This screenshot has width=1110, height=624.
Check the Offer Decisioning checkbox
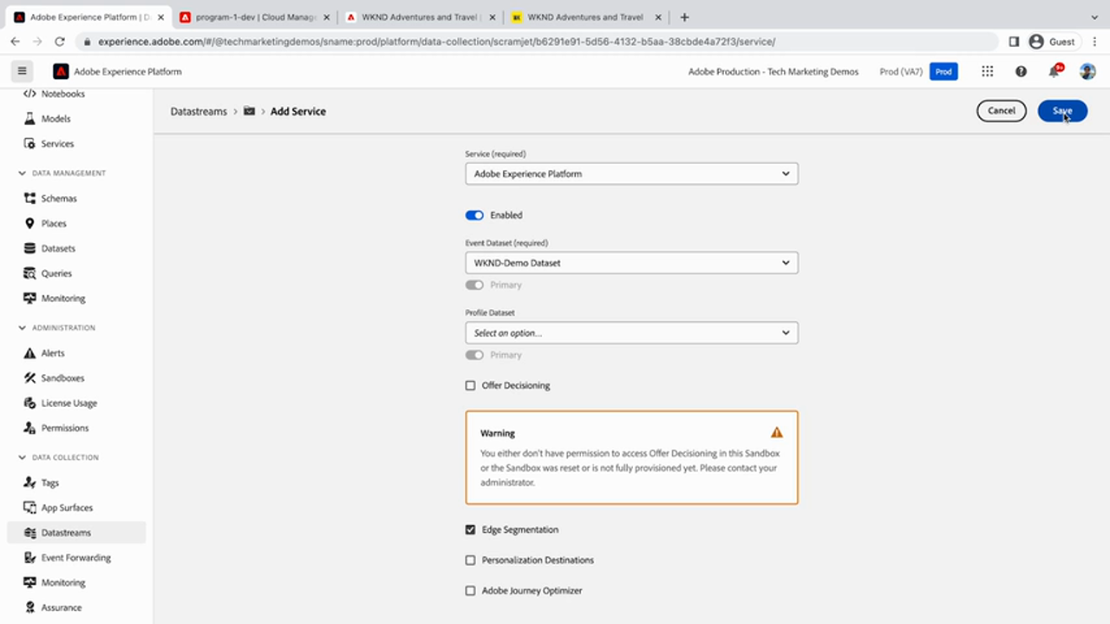[471, 385]
